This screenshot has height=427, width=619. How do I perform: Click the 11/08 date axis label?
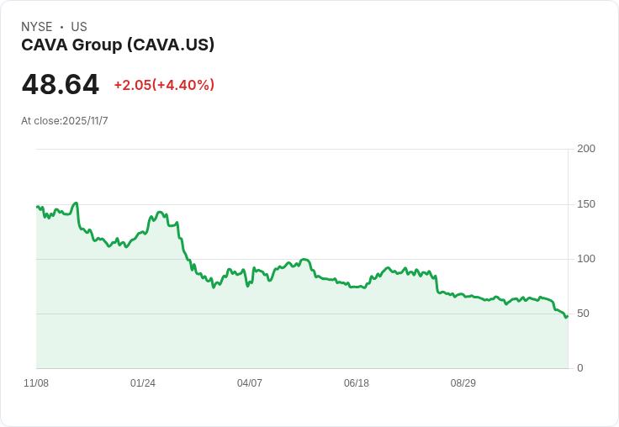[x=36, y=383]
